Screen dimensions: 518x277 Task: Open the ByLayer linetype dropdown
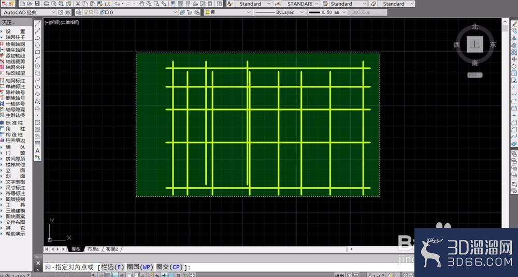[280, 12]
